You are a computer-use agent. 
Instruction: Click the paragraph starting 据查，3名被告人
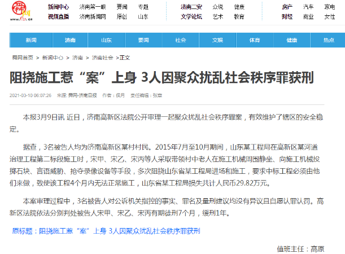(x=165, y=165)
